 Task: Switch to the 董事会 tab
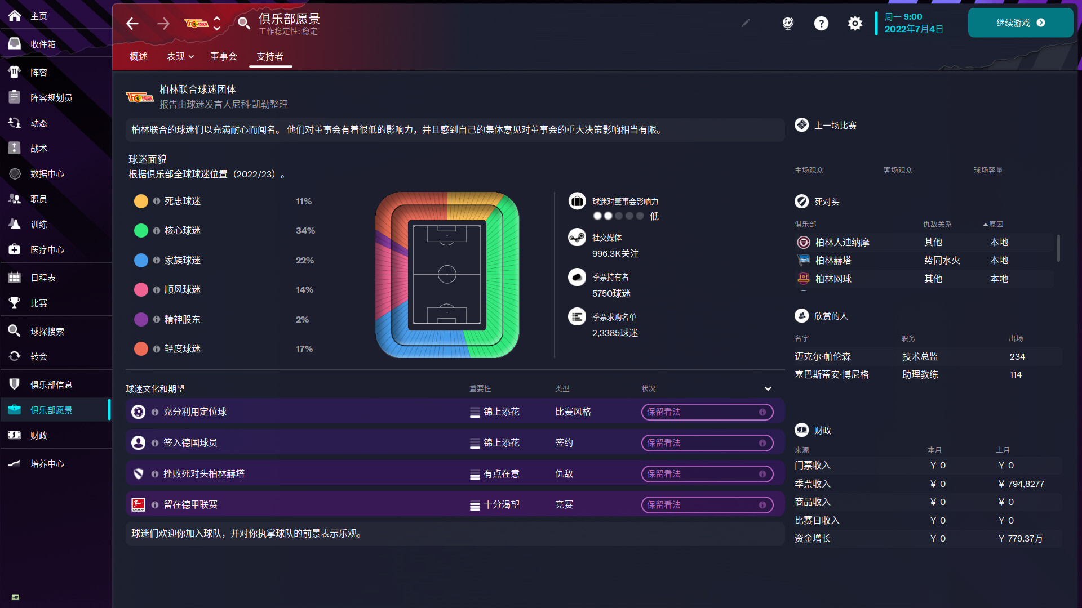click(224, 56)
